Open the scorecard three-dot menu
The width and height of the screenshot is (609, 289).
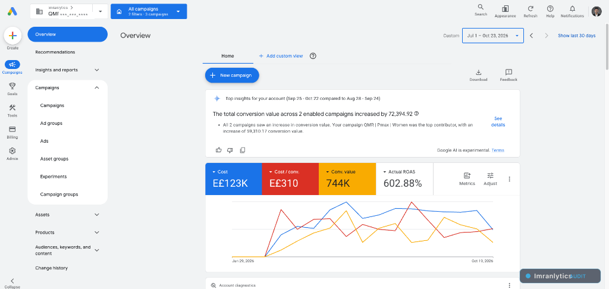(510, 179)
